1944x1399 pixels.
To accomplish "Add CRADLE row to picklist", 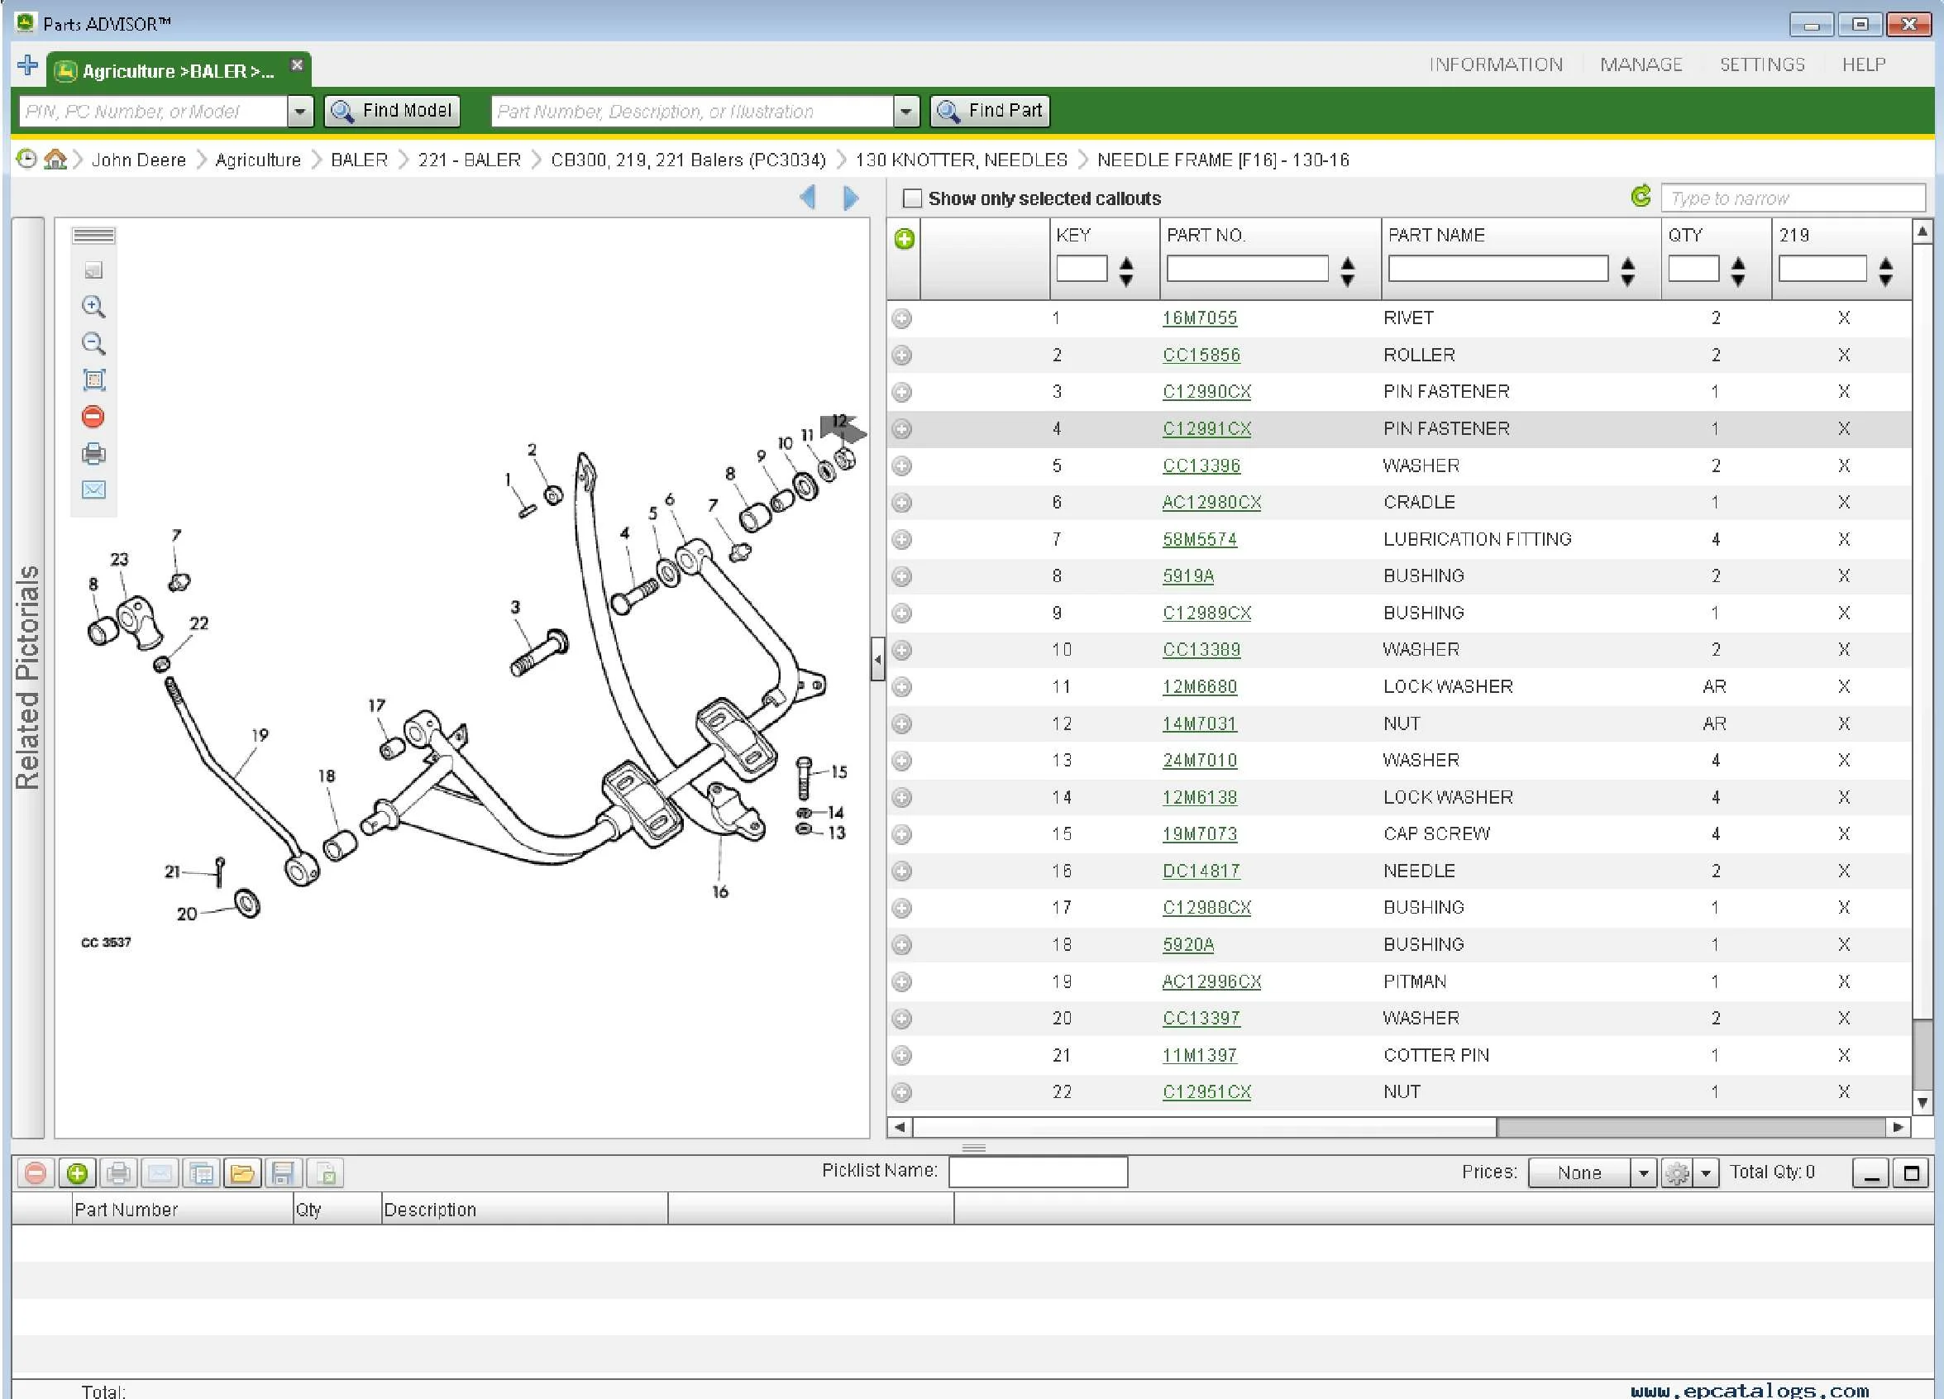I will [901, 504].
